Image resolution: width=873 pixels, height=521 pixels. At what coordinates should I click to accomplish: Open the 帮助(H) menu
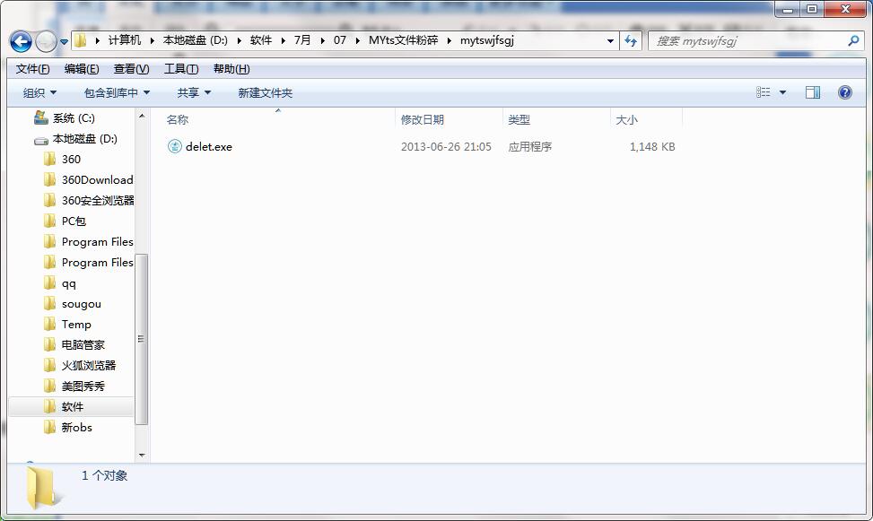(231, 69)
